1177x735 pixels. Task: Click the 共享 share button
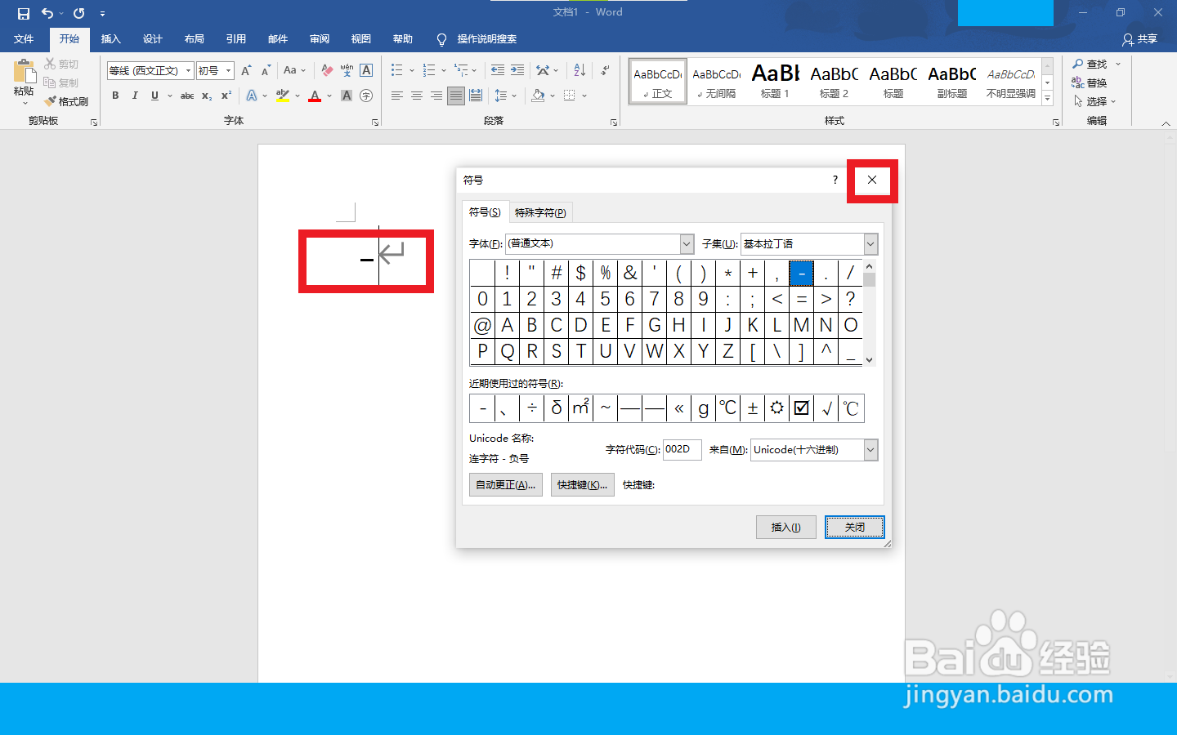(x=1140, y=39)
